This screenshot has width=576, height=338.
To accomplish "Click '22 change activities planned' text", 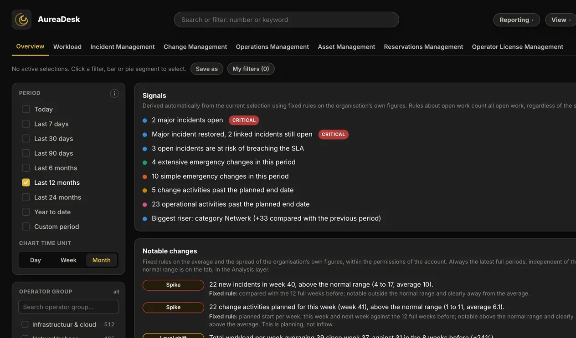I will (x=357, y=307).
